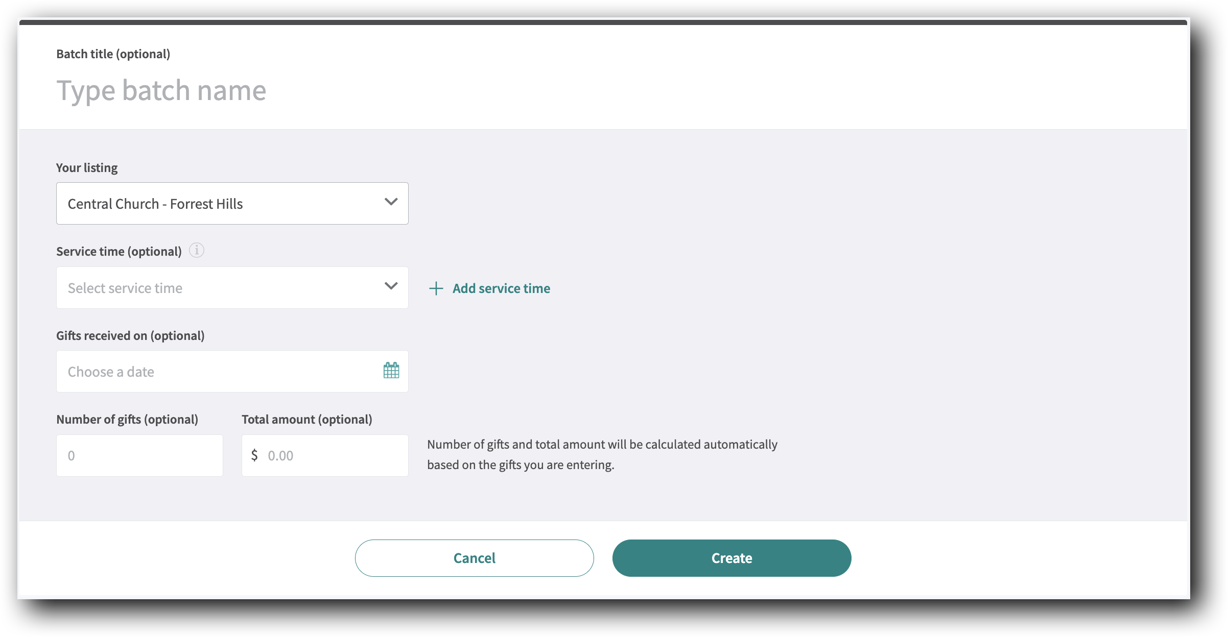Click the plus icon beside Add service time

435,288
